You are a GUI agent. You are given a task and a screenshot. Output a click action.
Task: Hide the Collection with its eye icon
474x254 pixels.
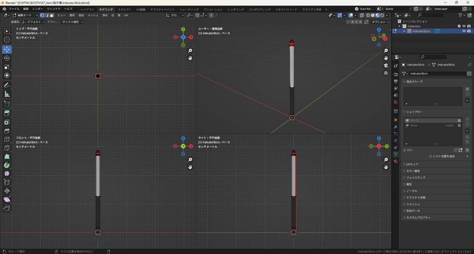(x=464, y=26)
